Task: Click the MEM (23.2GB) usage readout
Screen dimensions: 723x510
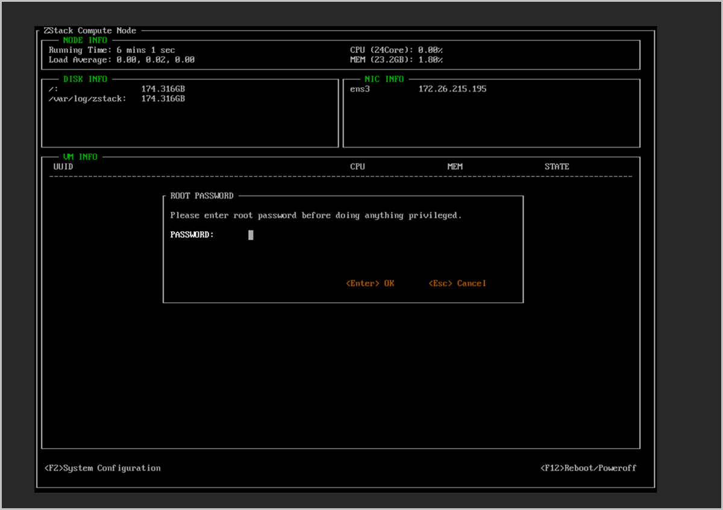Action: (x=396, y=60)
